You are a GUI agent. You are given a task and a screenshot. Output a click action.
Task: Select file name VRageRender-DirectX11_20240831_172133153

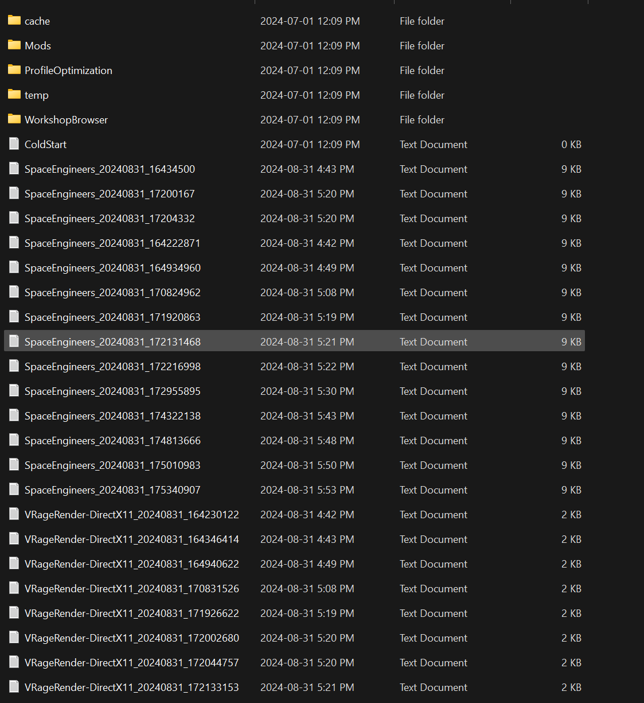click(132, 688)
